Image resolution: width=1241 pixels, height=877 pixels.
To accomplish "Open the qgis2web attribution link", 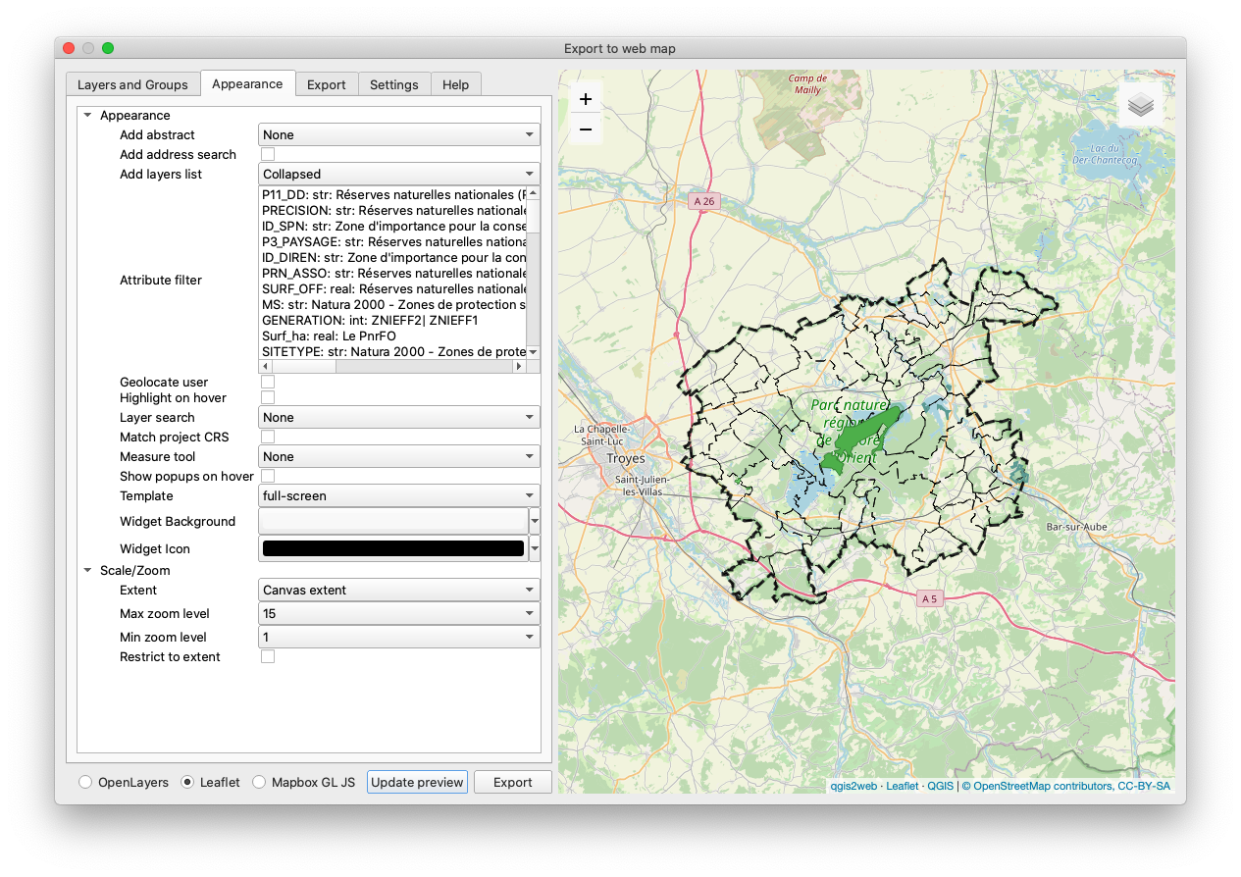I will [x=854, y=786].
